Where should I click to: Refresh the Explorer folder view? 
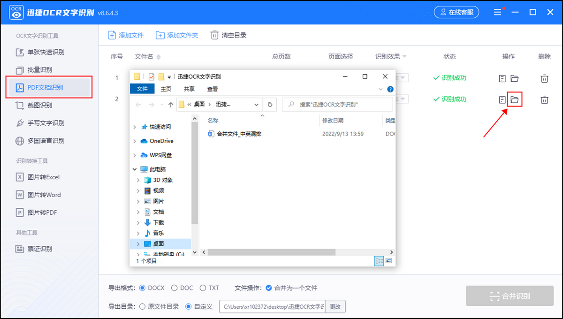[x=270, y=105]
